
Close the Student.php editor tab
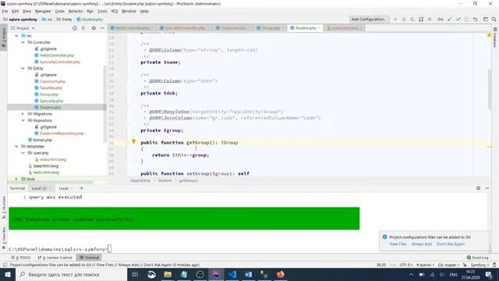[x=320, y=28]
